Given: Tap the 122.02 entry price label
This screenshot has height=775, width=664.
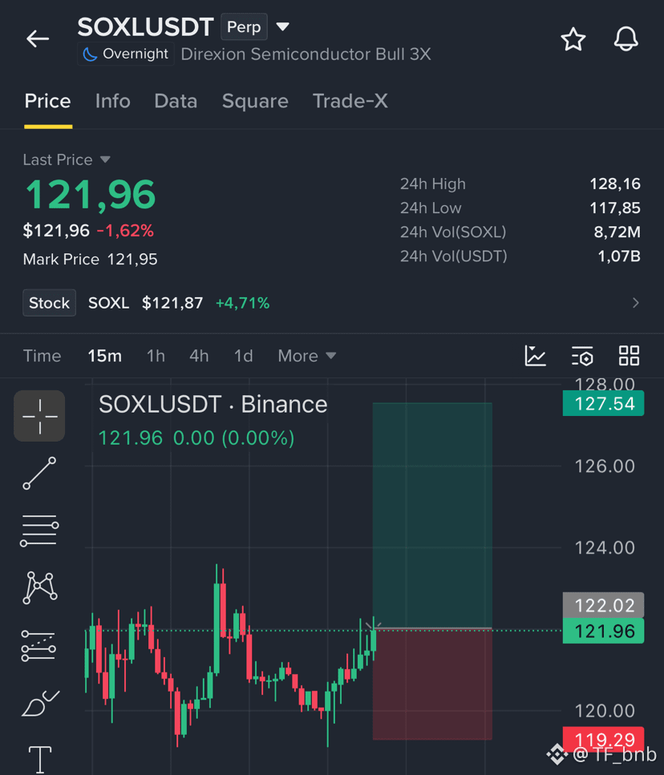Looking at the screenshot, I should (603, 605).
